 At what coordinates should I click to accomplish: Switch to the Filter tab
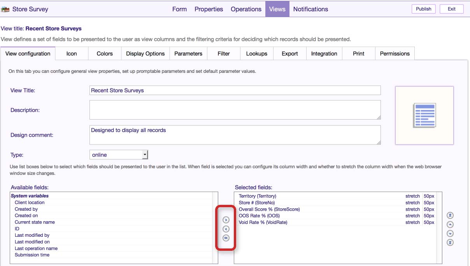(223, 54)
